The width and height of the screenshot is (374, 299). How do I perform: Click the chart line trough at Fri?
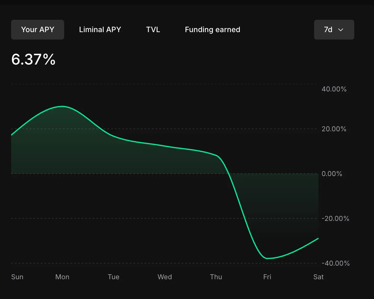[267, 258]
